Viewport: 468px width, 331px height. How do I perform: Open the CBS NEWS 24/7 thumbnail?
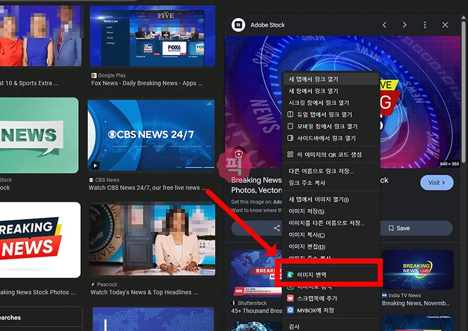(151, 136)
